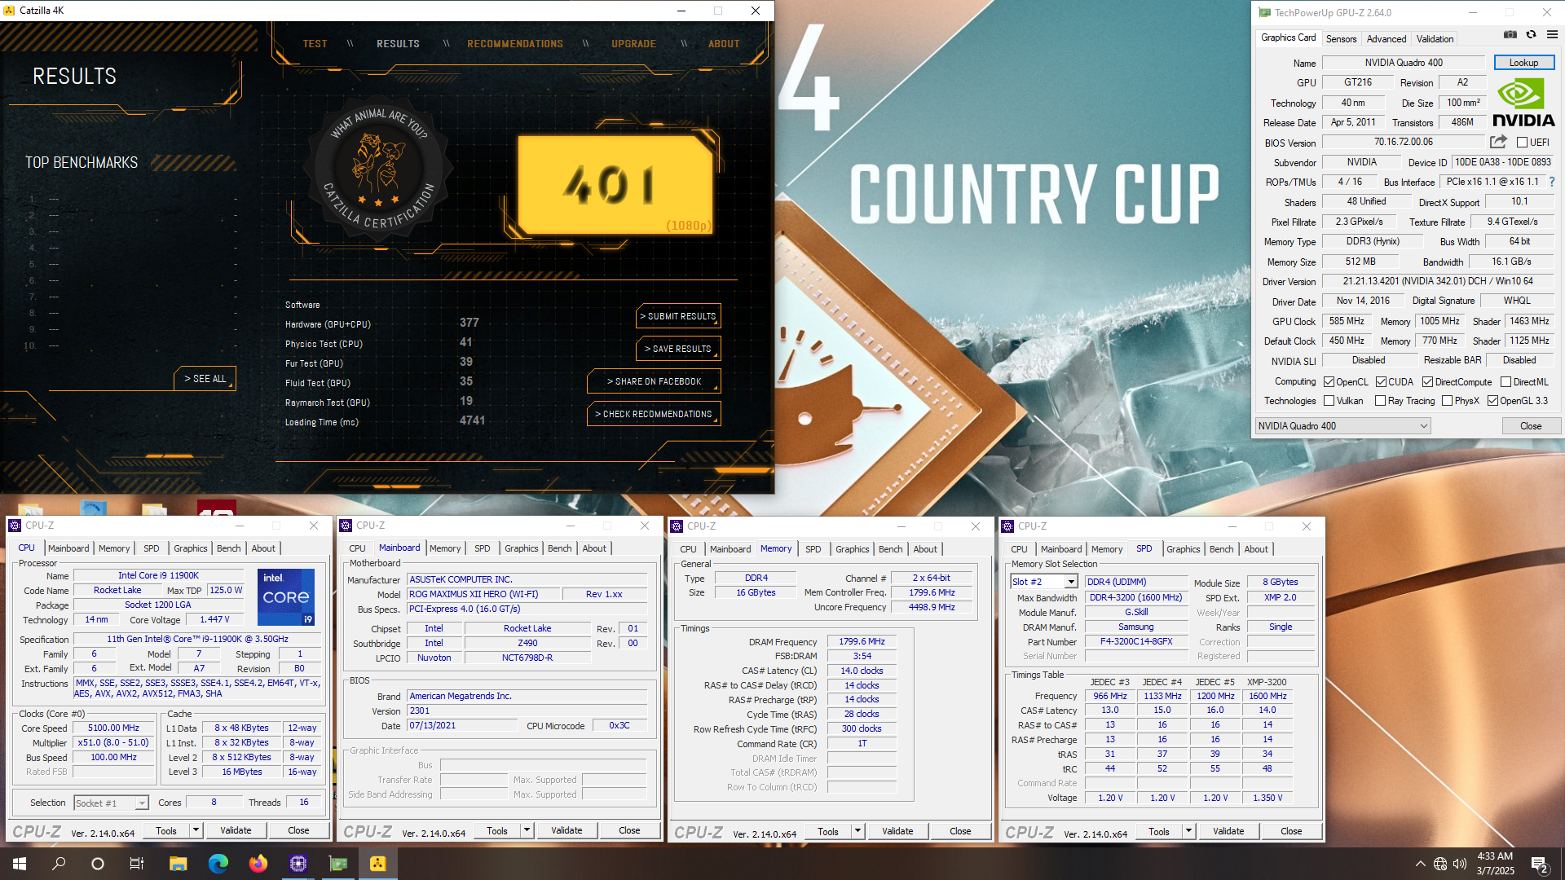Open the UPGRADE tab in Catzilla
The image size is (1565, 880).
(x=633, y=43)
